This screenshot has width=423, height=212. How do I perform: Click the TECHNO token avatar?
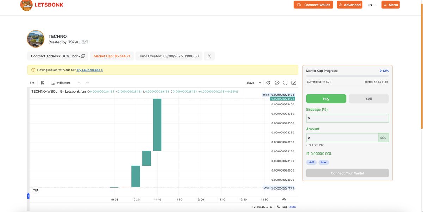(36, 39)
